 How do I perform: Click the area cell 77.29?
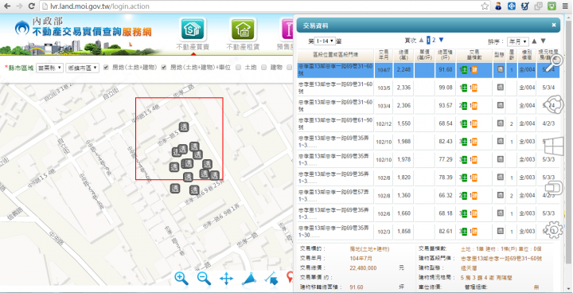[446, 159]
